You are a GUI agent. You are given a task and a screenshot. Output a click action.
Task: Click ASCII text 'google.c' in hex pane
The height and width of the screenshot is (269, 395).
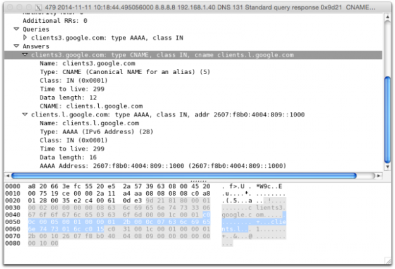point(237,215)
